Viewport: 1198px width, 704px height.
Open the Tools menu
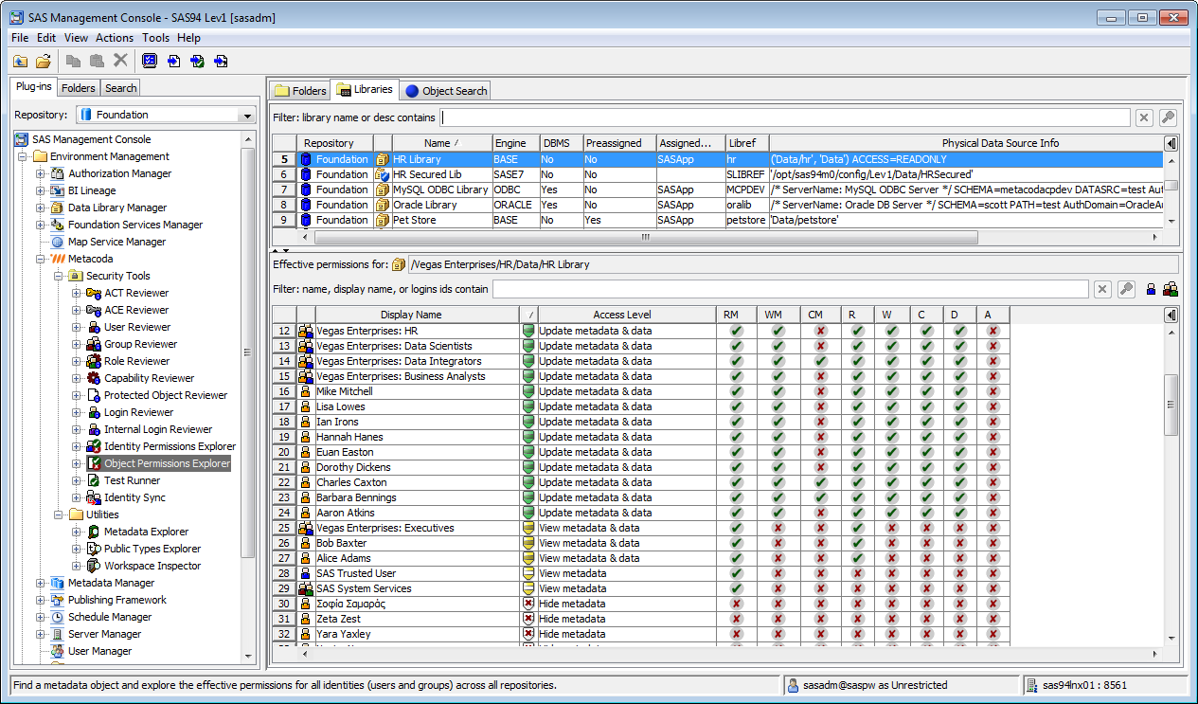tap(156, 38)
